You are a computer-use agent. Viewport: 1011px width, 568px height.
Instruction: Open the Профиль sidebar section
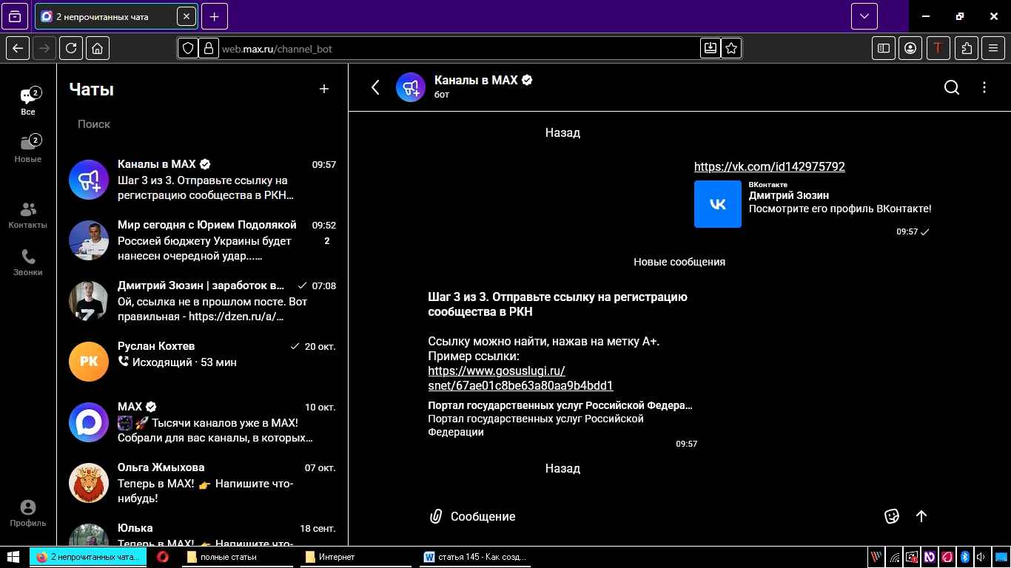28,513
